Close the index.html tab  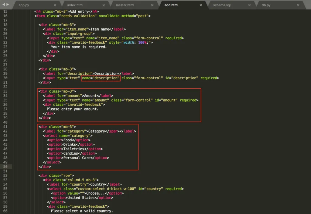click(x=104, y=5)
